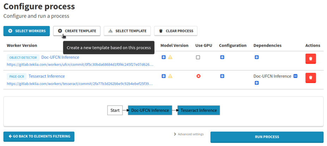Image resolution: width=327 pixels, height=146 pixels.
Task: Enable Use GPU for Doc-UFCN Inference
Action: [198, 57]
